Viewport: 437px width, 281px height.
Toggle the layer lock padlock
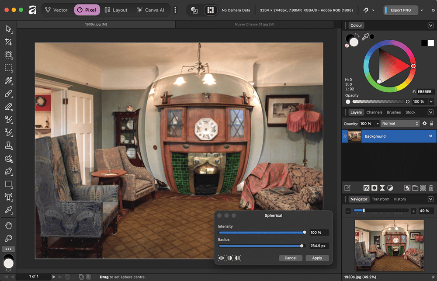tap(431, 124)
